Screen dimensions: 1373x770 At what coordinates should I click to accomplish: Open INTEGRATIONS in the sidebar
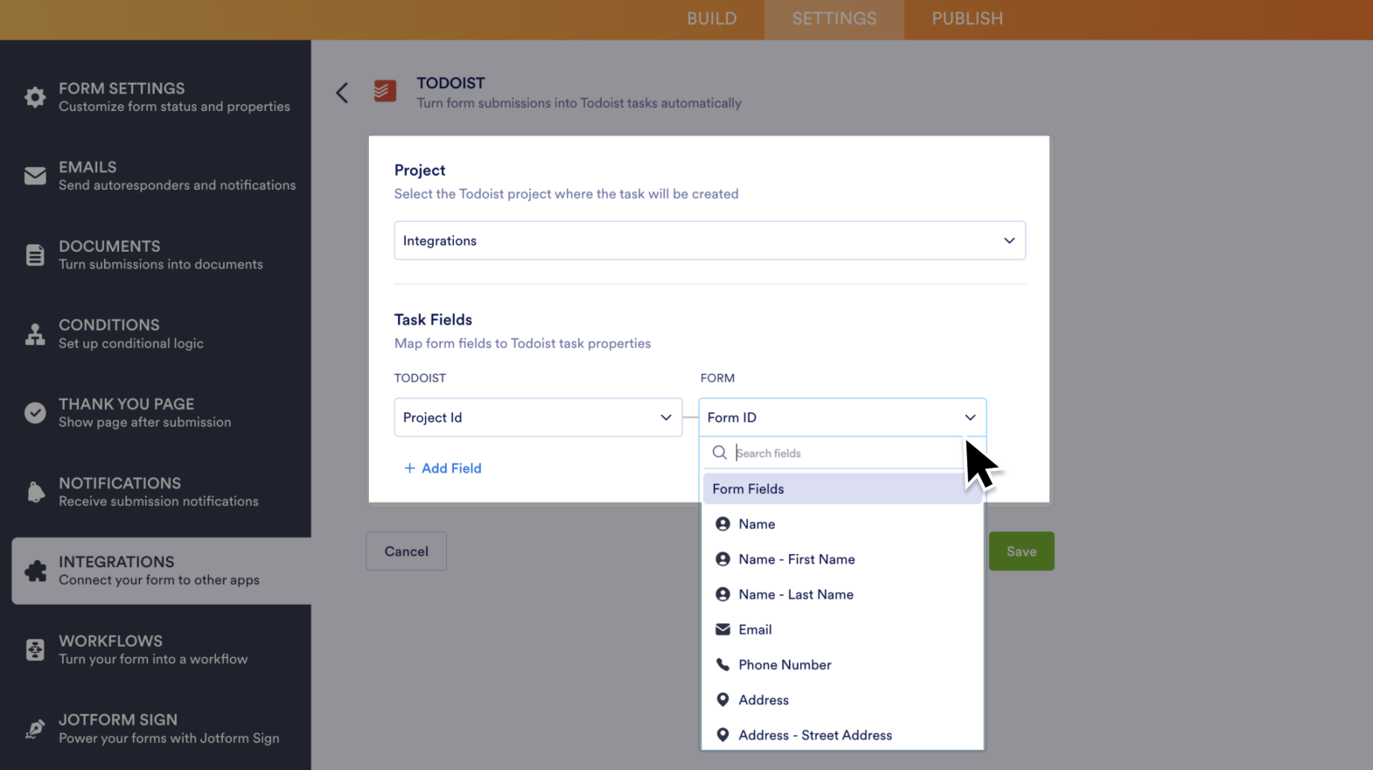point(161,571)
